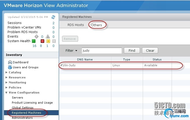Click the Problem vCenter VMs label
The image size is (190, 120).
[24, 27]
